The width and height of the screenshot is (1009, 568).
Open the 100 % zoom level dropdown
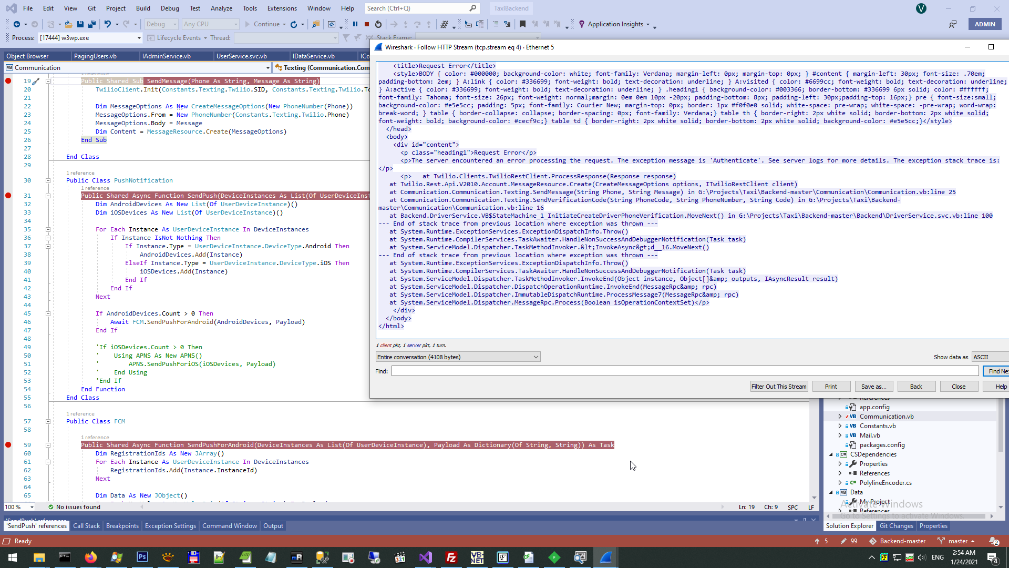[x=32, y=507]
